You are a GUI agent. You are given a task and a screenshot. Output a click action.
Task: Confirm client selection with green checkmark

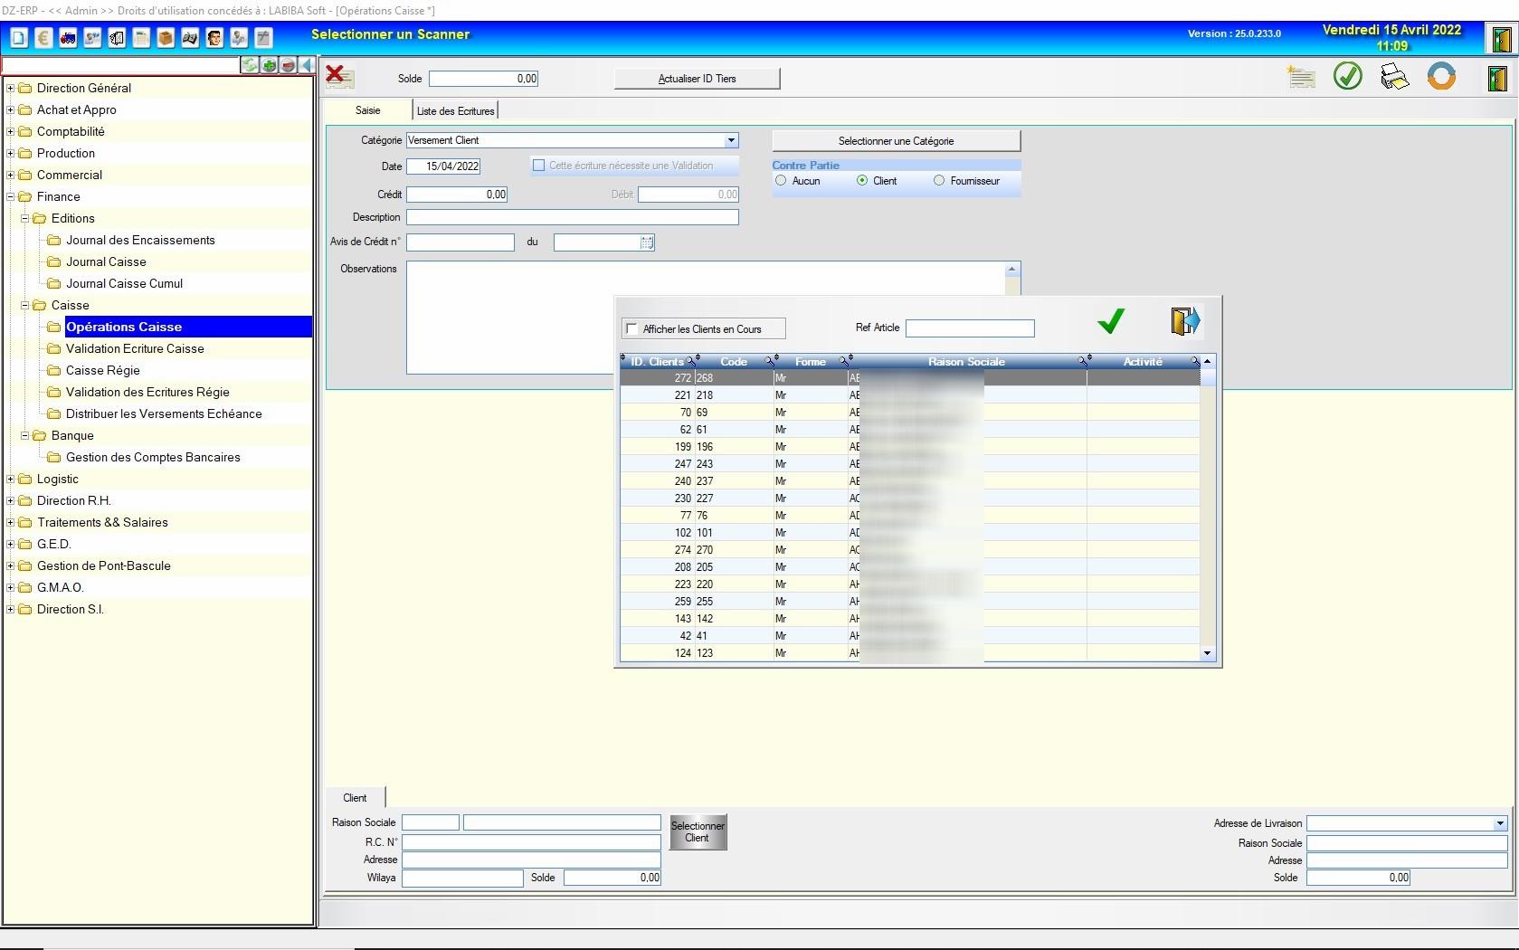click(x=1110, y=321)
